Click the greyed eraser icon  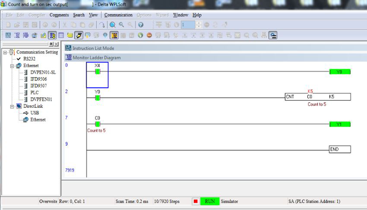pos(91,25)
